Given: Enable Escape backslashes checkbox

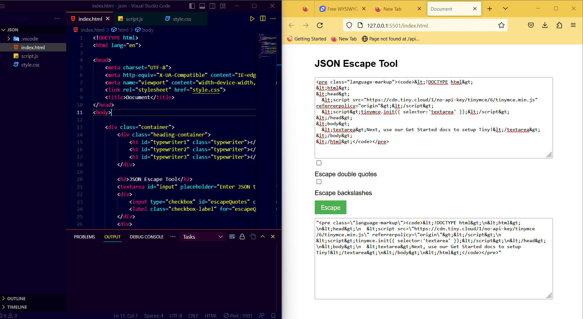Looking at the screenshot, I should click(x=319, y=182).
